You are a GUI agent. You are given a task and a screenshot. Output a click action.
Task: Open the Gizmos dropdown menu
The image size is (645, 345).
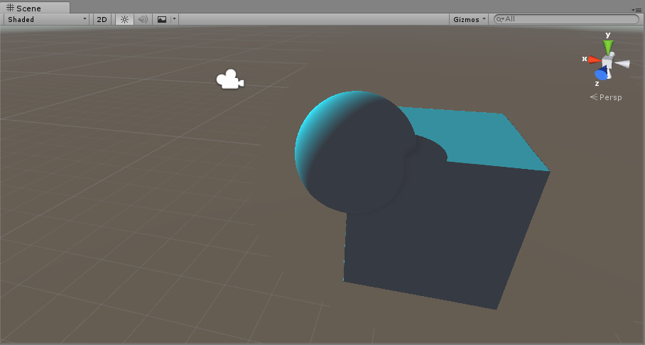(x=470, y=19)
